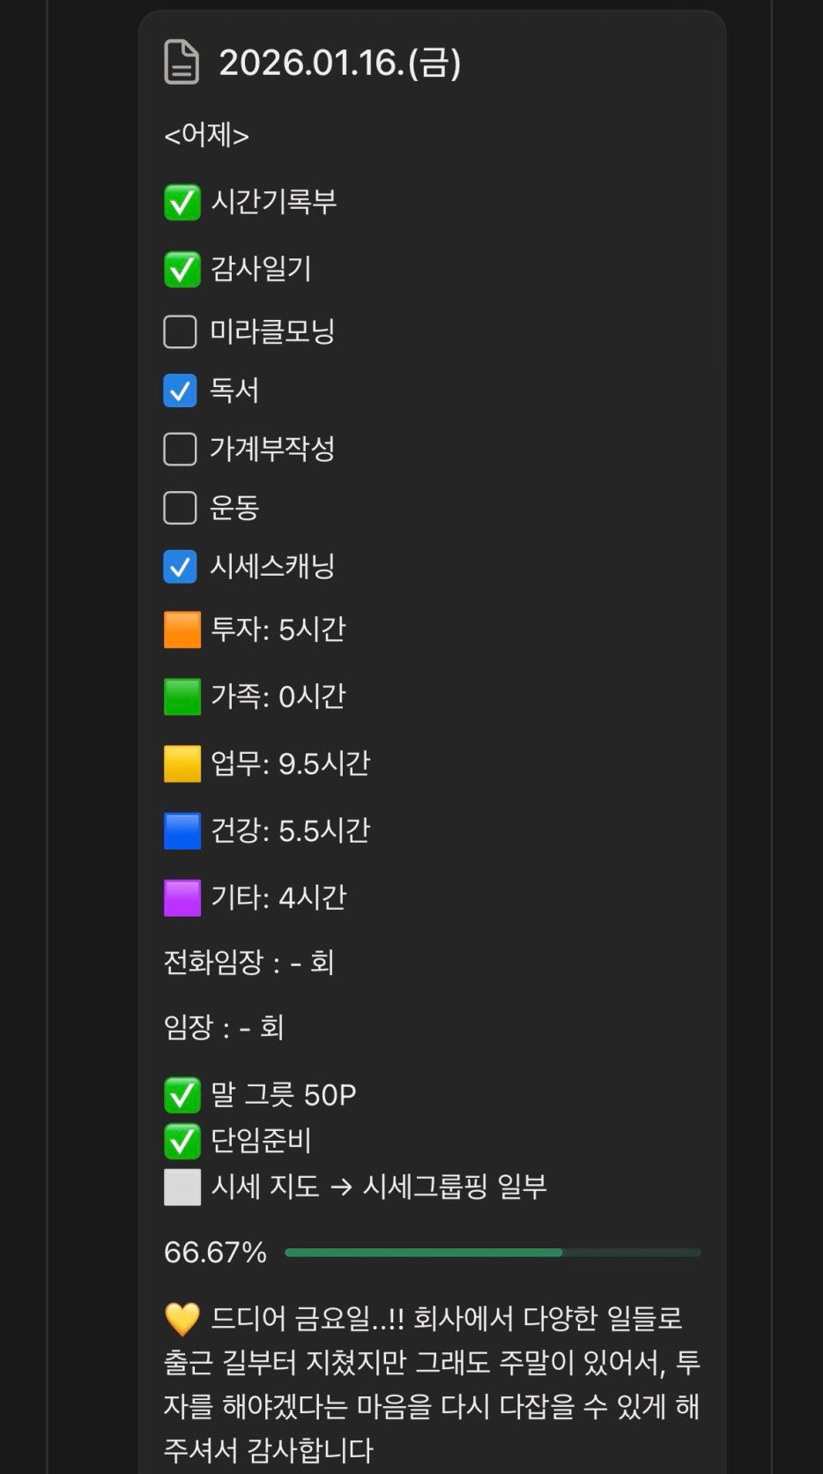Click the purple square beside 기타
823x1474 pixels.
click(x=182, y=898)
